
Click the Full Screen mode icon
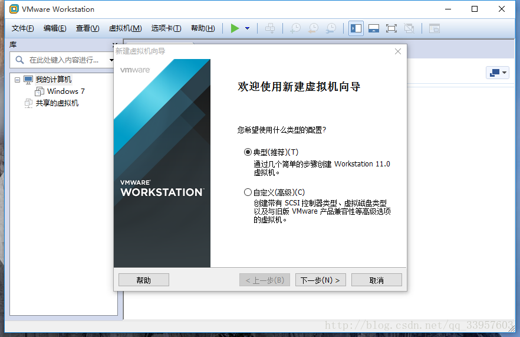tap(391, 28)
